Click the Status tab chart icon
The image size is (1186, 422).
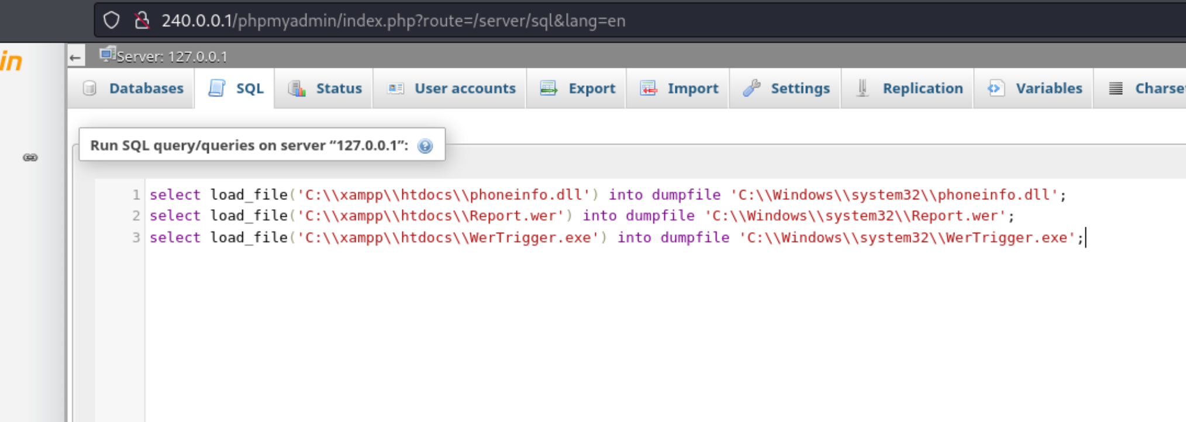pos(297,88)
